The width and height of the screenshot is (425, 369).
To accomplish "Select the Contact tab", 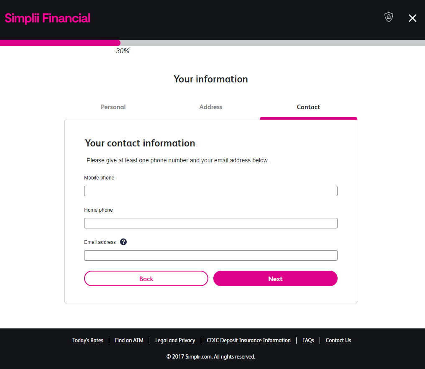I will point(308,107).
